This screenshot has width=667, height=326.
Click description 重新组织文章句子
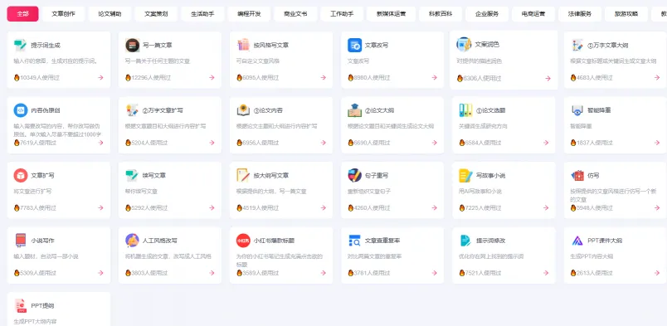pyautogui.click(x=369, y=192)
